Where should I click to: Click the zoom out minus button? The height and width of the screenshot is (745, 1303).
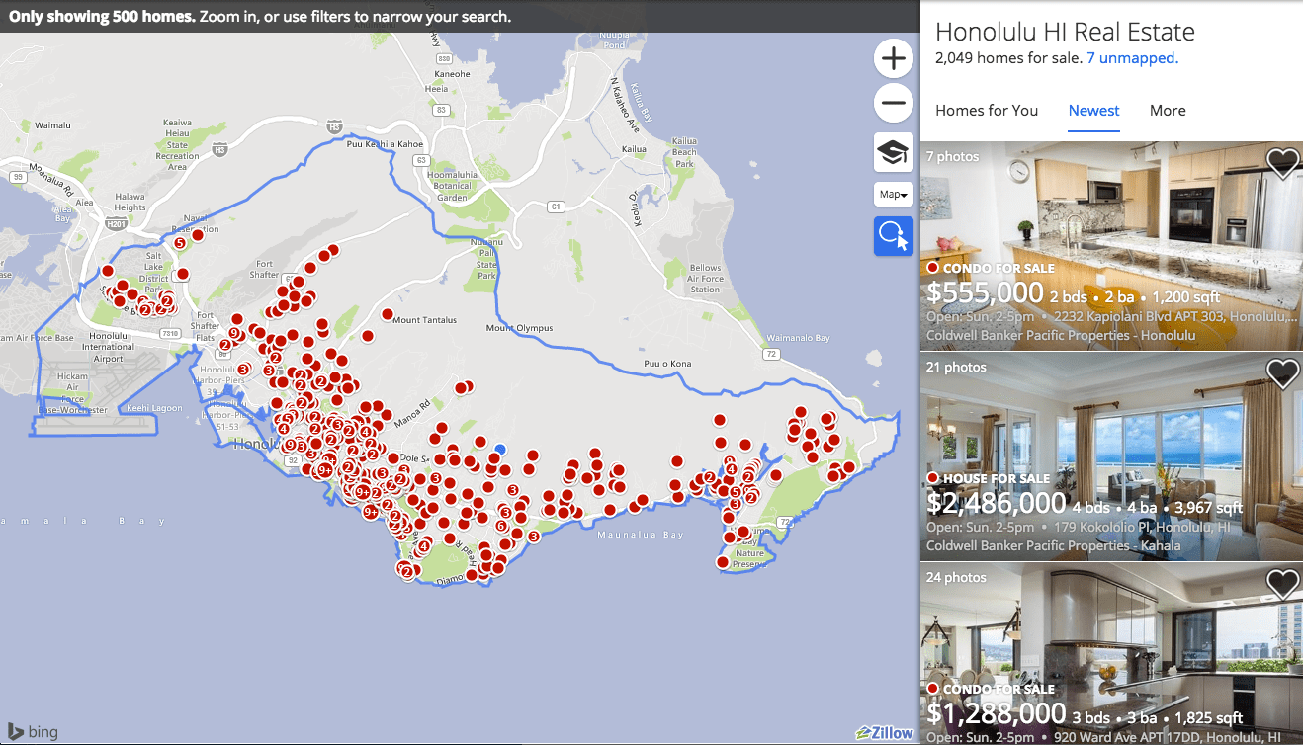pos(893,103)
